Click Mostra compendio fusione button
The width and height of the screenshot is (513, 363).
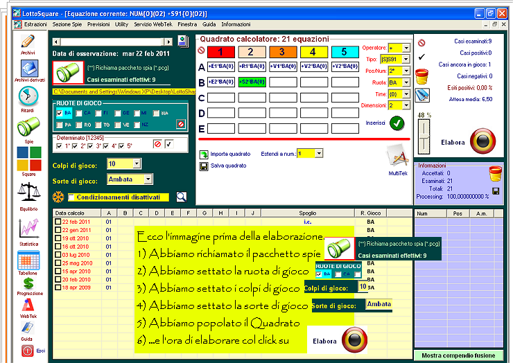coord(458,355)
